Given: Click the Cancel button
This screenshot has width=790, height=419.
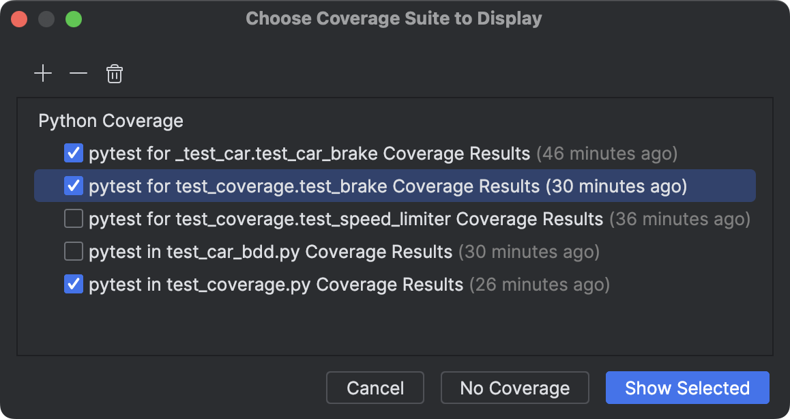Looking at the screenshot, I should click(375, 388).
